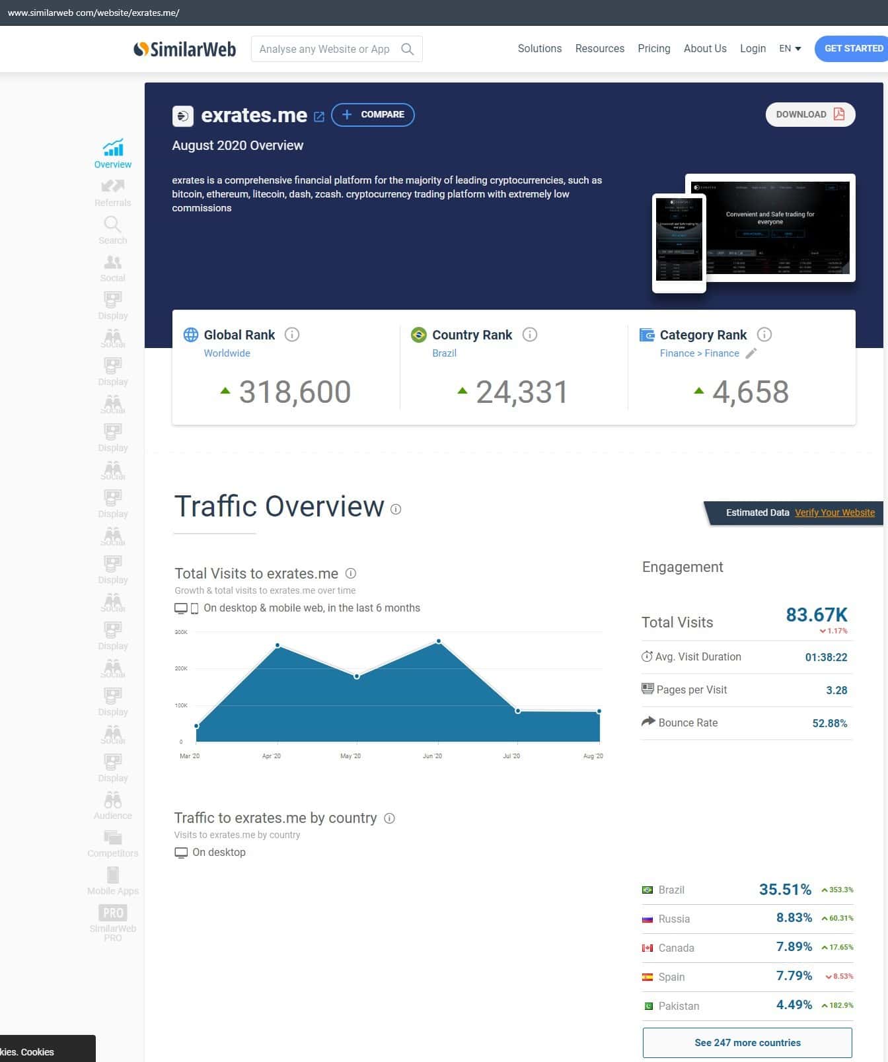The height and width of the screenshot is (1062, 888).
Task: Open Competitors sidebar section
Action: coord(113,843)
